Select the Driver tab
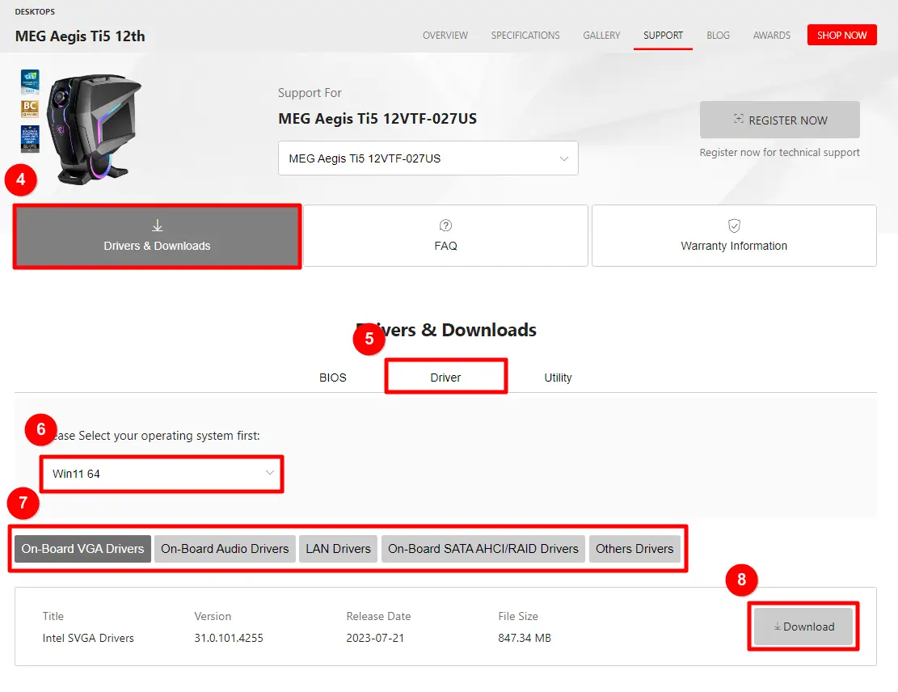The image size is (898, 692). coord(445,378)
